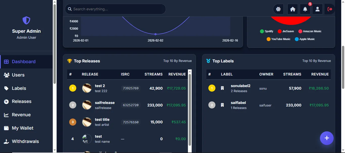Click the Top Releases table scrollbar

[x=190, y=110]
